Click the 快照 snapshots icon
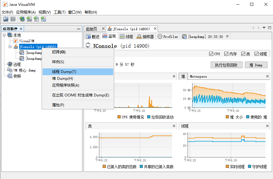 (x=10, y=76)
